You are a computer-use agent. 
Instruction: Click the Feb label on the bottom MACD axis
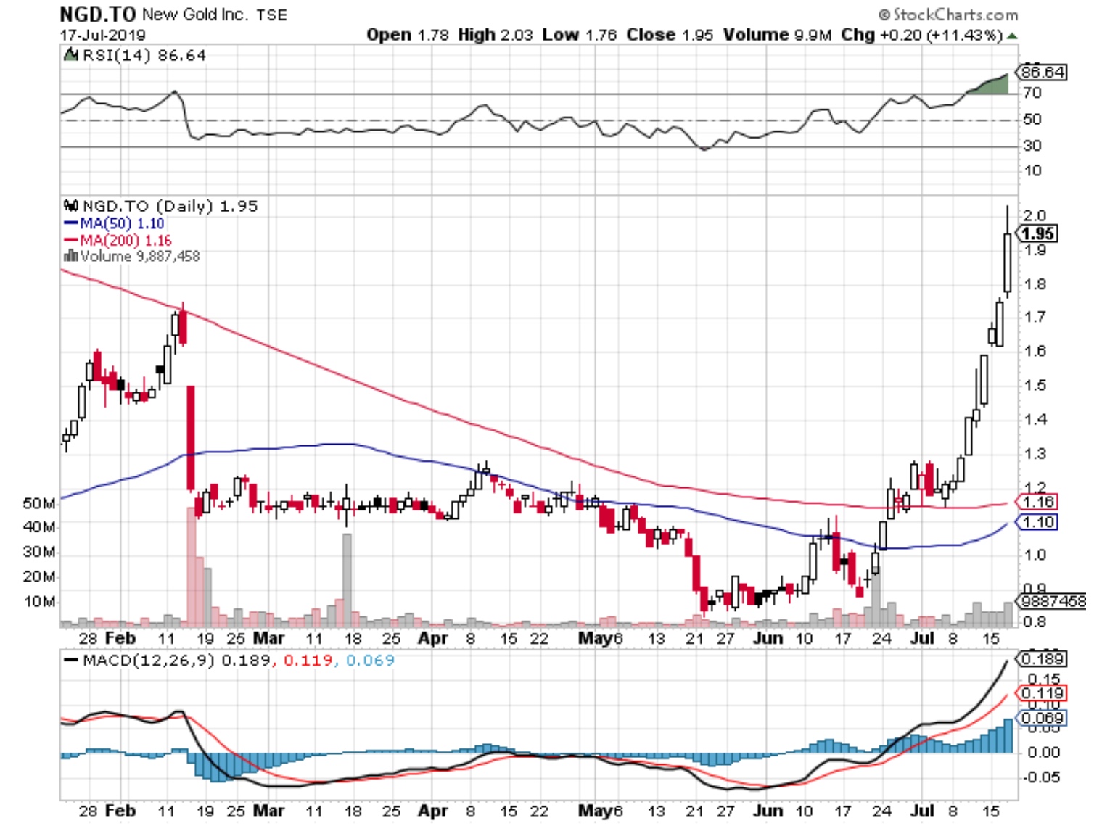point(120,811)
